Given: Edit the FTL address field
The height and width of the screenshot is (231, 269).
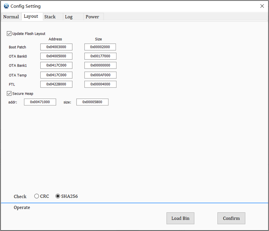Looking at the screenshot, I should (56, 84).
